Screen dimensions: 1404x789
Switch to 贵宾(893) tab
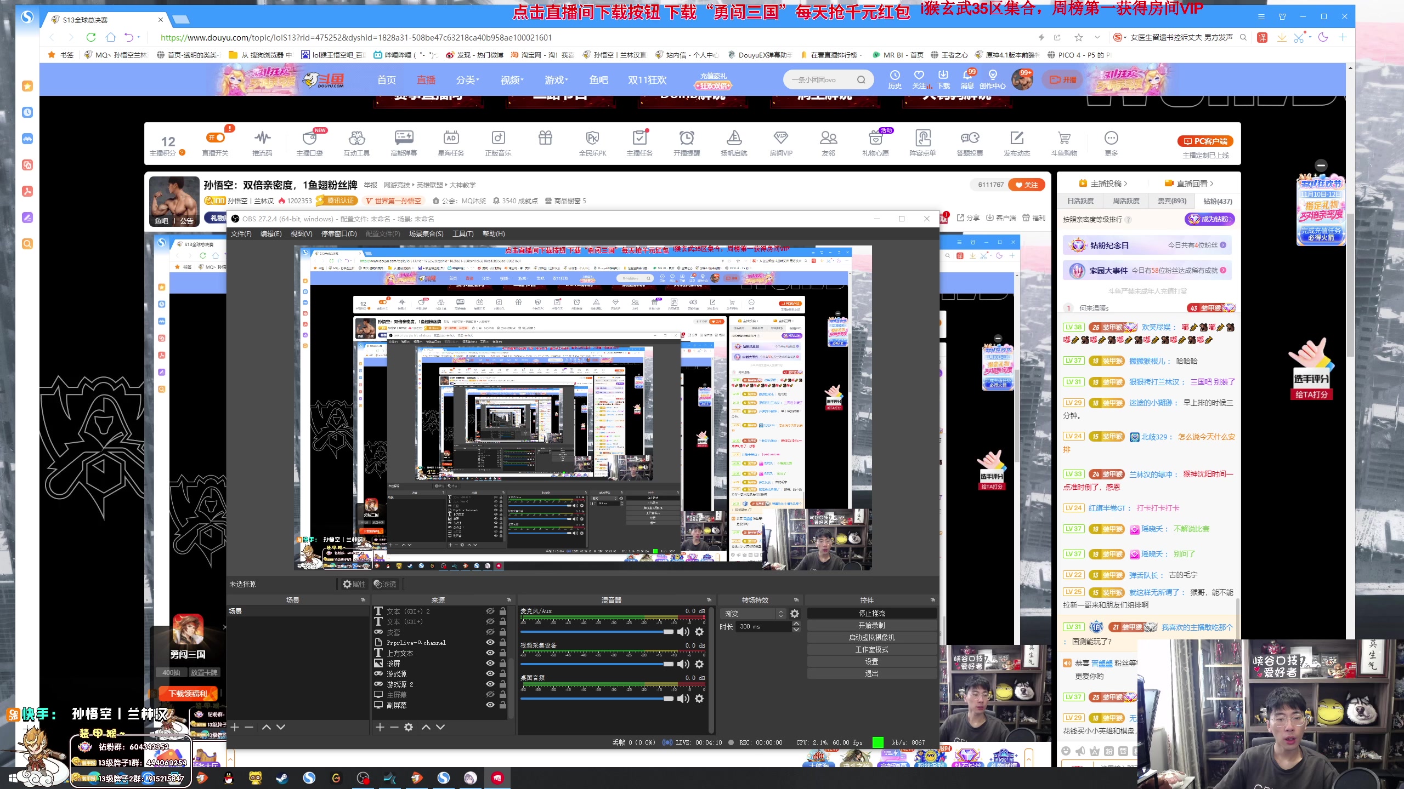coord(1172,201)
